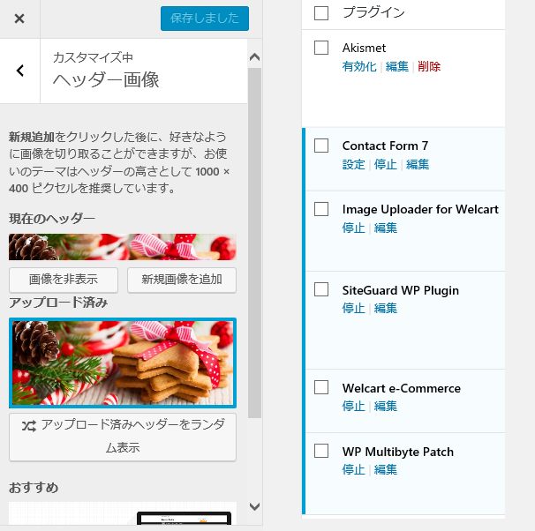The image size is (535, 531).
Task: Edit SiteGuard WP Plugin via 編集
Action: point(386,309)
